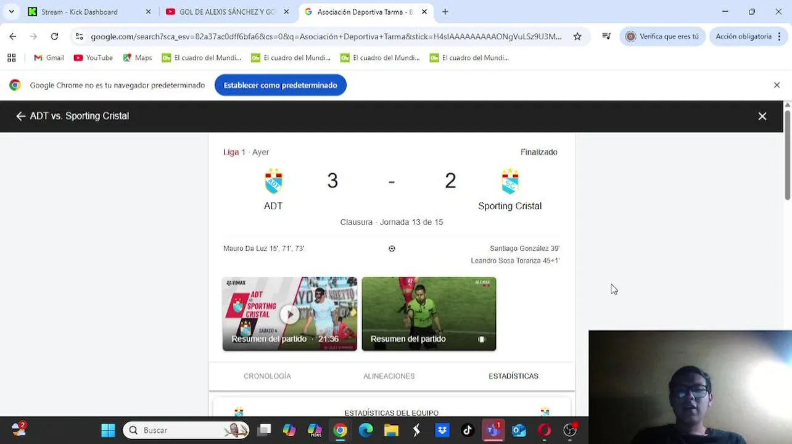This screenshot has width=792, height=444.
Task: Open the last El cuadro del Mundi bookmark
Action: click(x=469, y=57)
